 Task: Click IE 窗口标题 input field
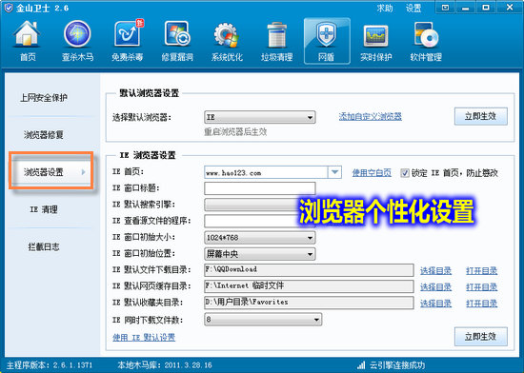coord(260,188)
